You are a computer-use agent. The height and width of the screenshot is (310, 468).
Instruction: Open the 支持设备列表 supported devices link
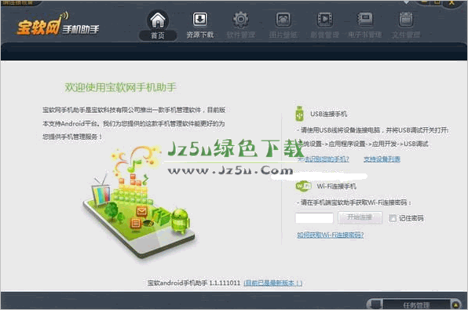click(x=382, y=159)
